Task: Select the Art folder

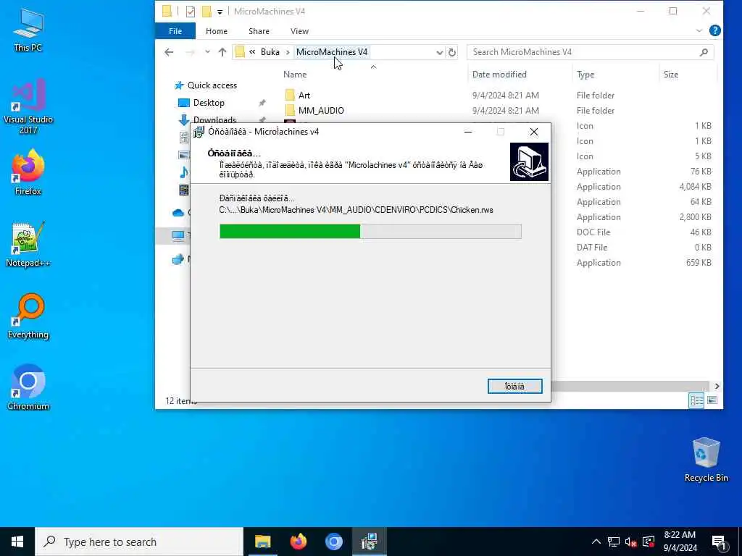Action: pos(304,96)
